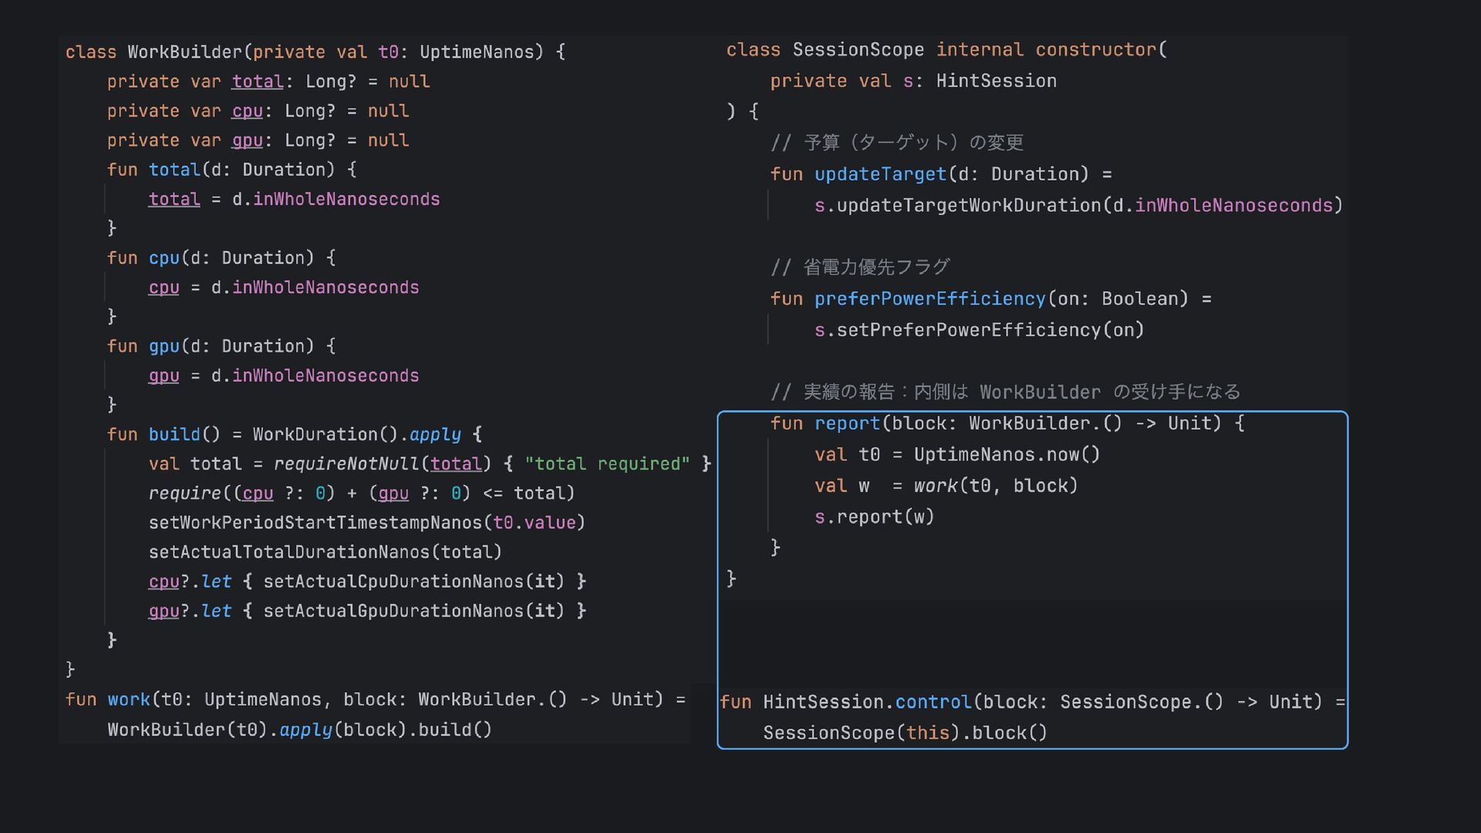Click the control extension function name

tap(933, 702)
